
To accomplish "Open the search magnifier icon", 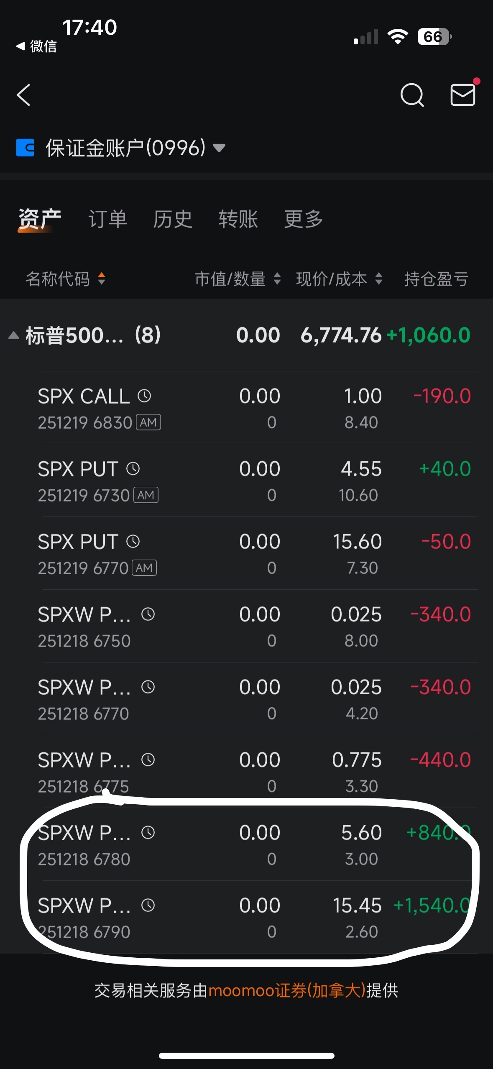I will coord(412,95).
